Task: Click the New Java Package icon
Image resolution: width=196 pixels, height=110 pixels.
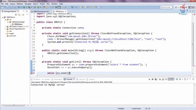Action: [35, 7]
